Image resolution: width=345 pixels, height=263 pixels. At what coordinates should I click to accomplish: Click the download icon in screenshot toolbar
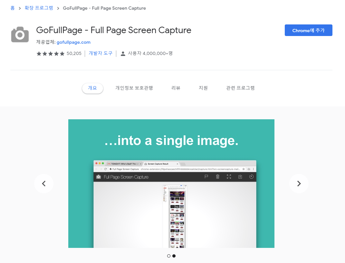point(240,177)
